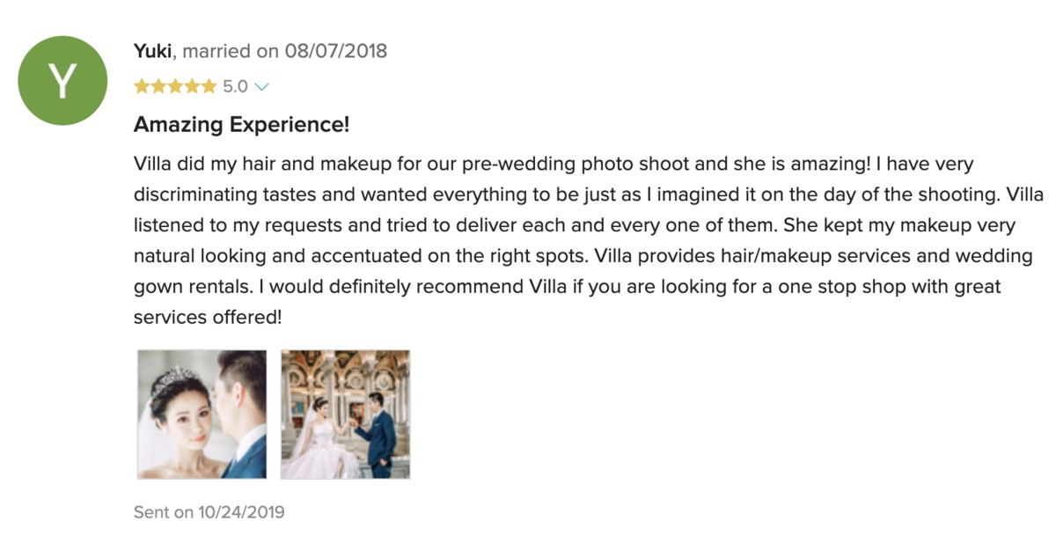
Task: Click the Sent on 10/24/2019 timestamp
Action: (x=209, y=511)
